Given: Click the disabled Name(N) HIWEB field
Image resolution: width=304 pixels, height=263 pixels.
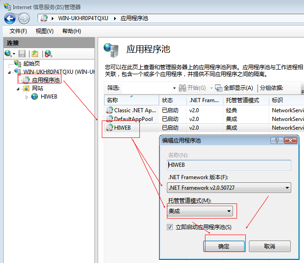Looking at the screenshot, I should [229, 165].
